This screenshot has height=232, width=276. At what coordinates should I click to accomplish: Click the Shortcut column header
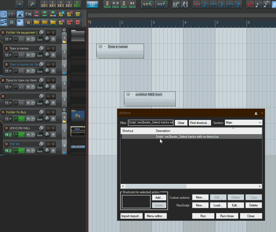pyautogui.click(x=128, y=131)
